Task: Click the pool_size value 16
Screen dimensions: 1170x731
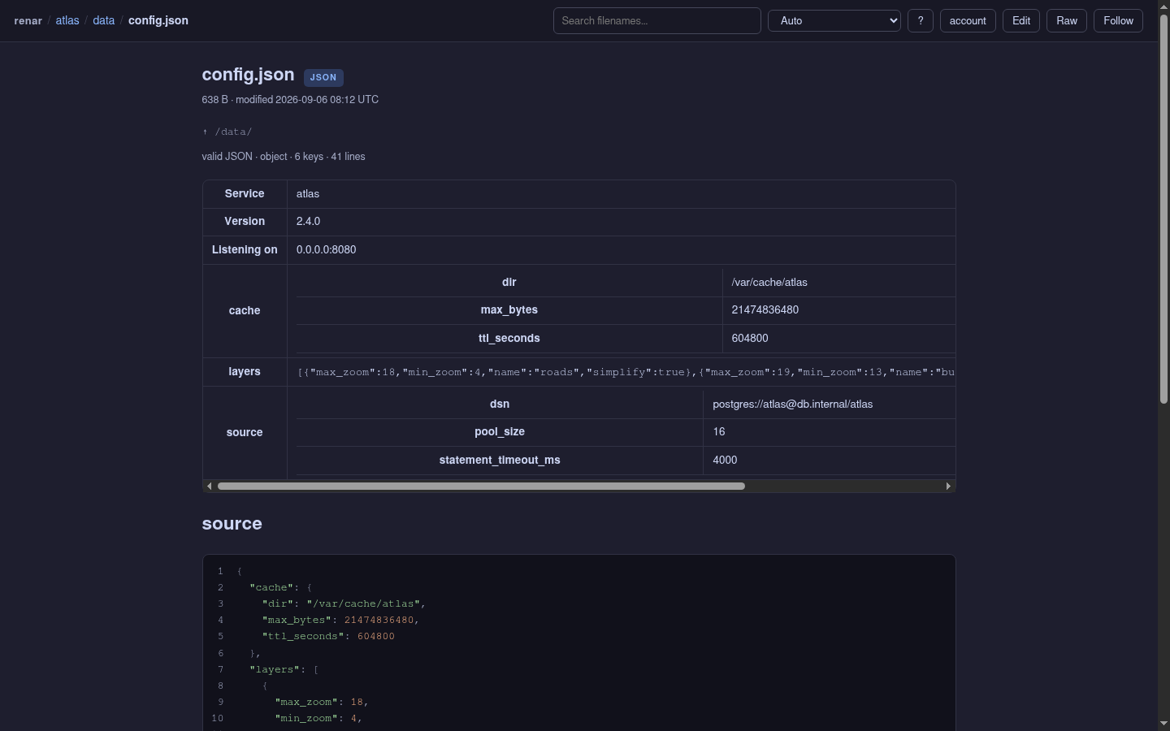Action: [719, 432]
